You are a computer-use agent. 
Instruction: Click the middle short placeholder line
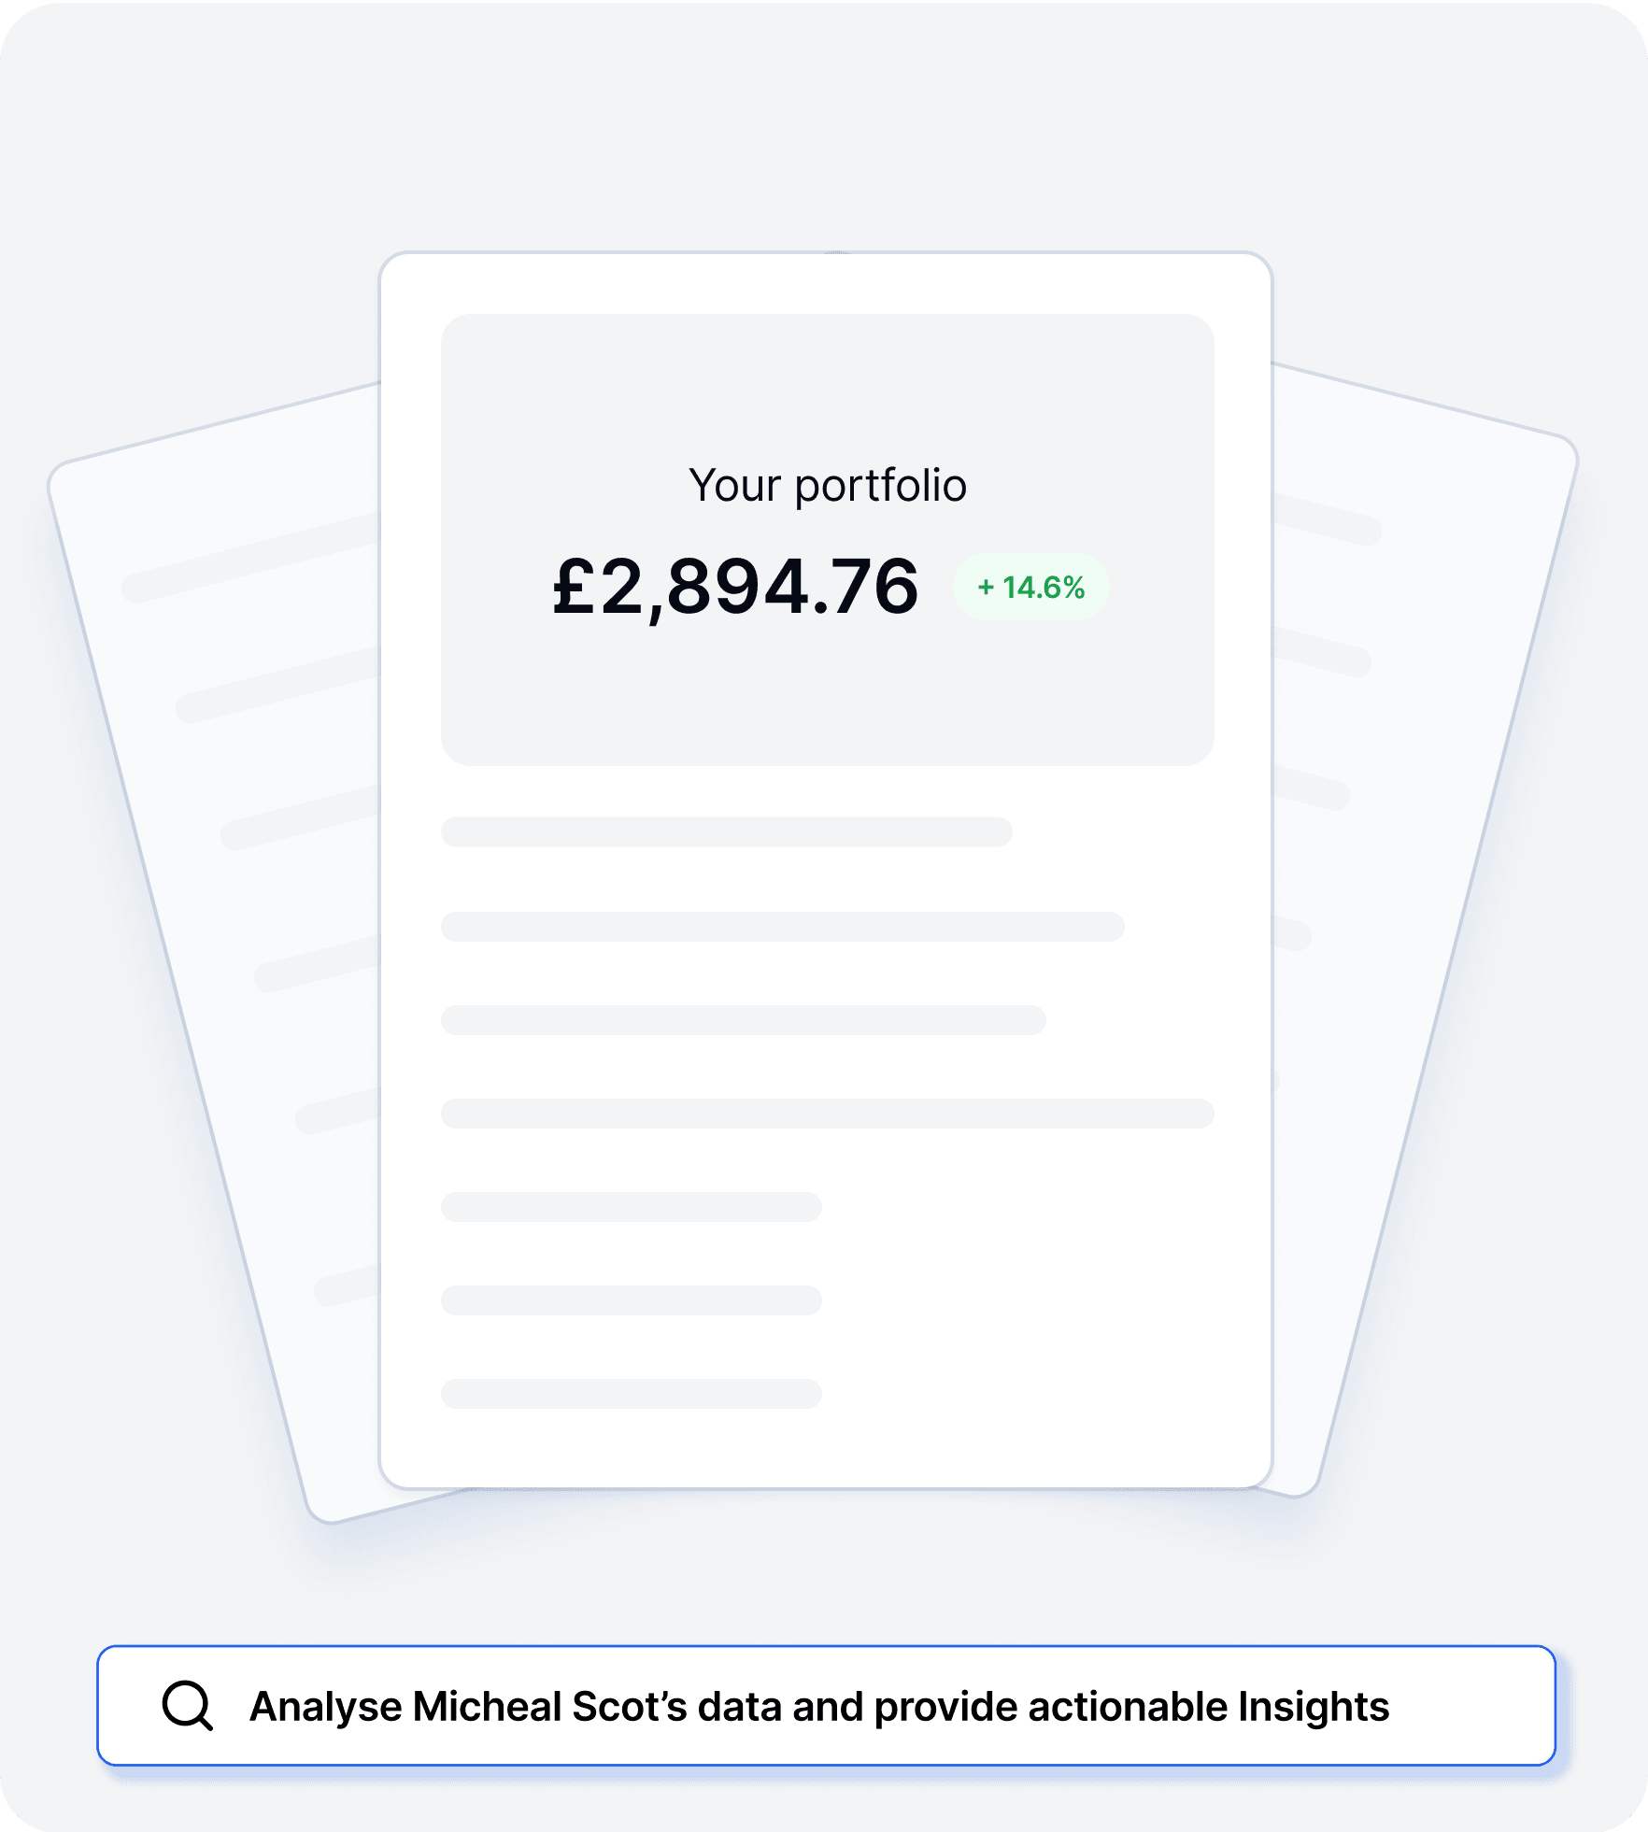(632, 1299)
